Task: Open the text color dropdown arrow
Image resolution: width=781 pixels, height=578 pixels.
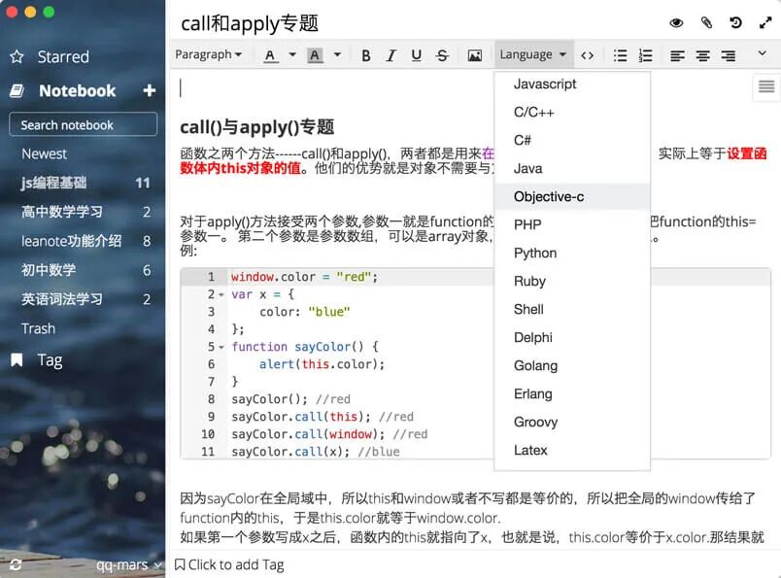Action: click(x=292, y=54)
